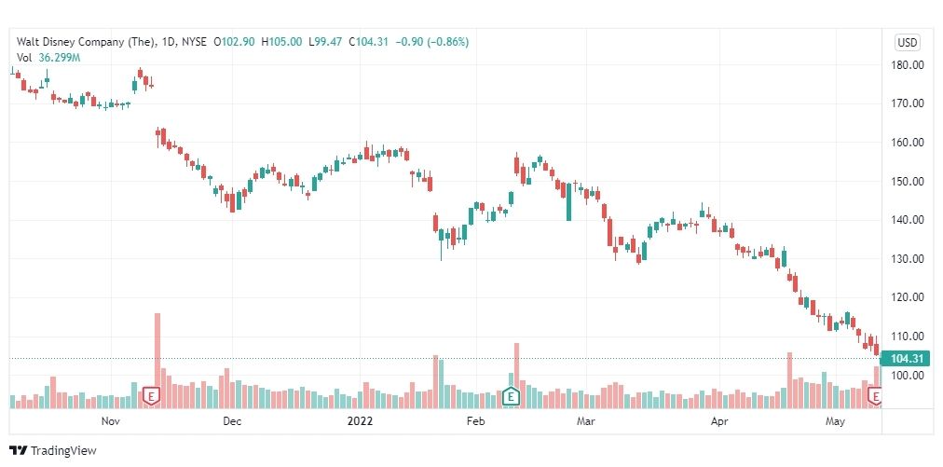Click the 180.00 price scale label
Viewport: 943px width, 467px height.
907,65
